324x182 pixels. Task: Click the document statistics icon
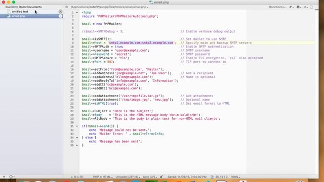click(212, 177)
